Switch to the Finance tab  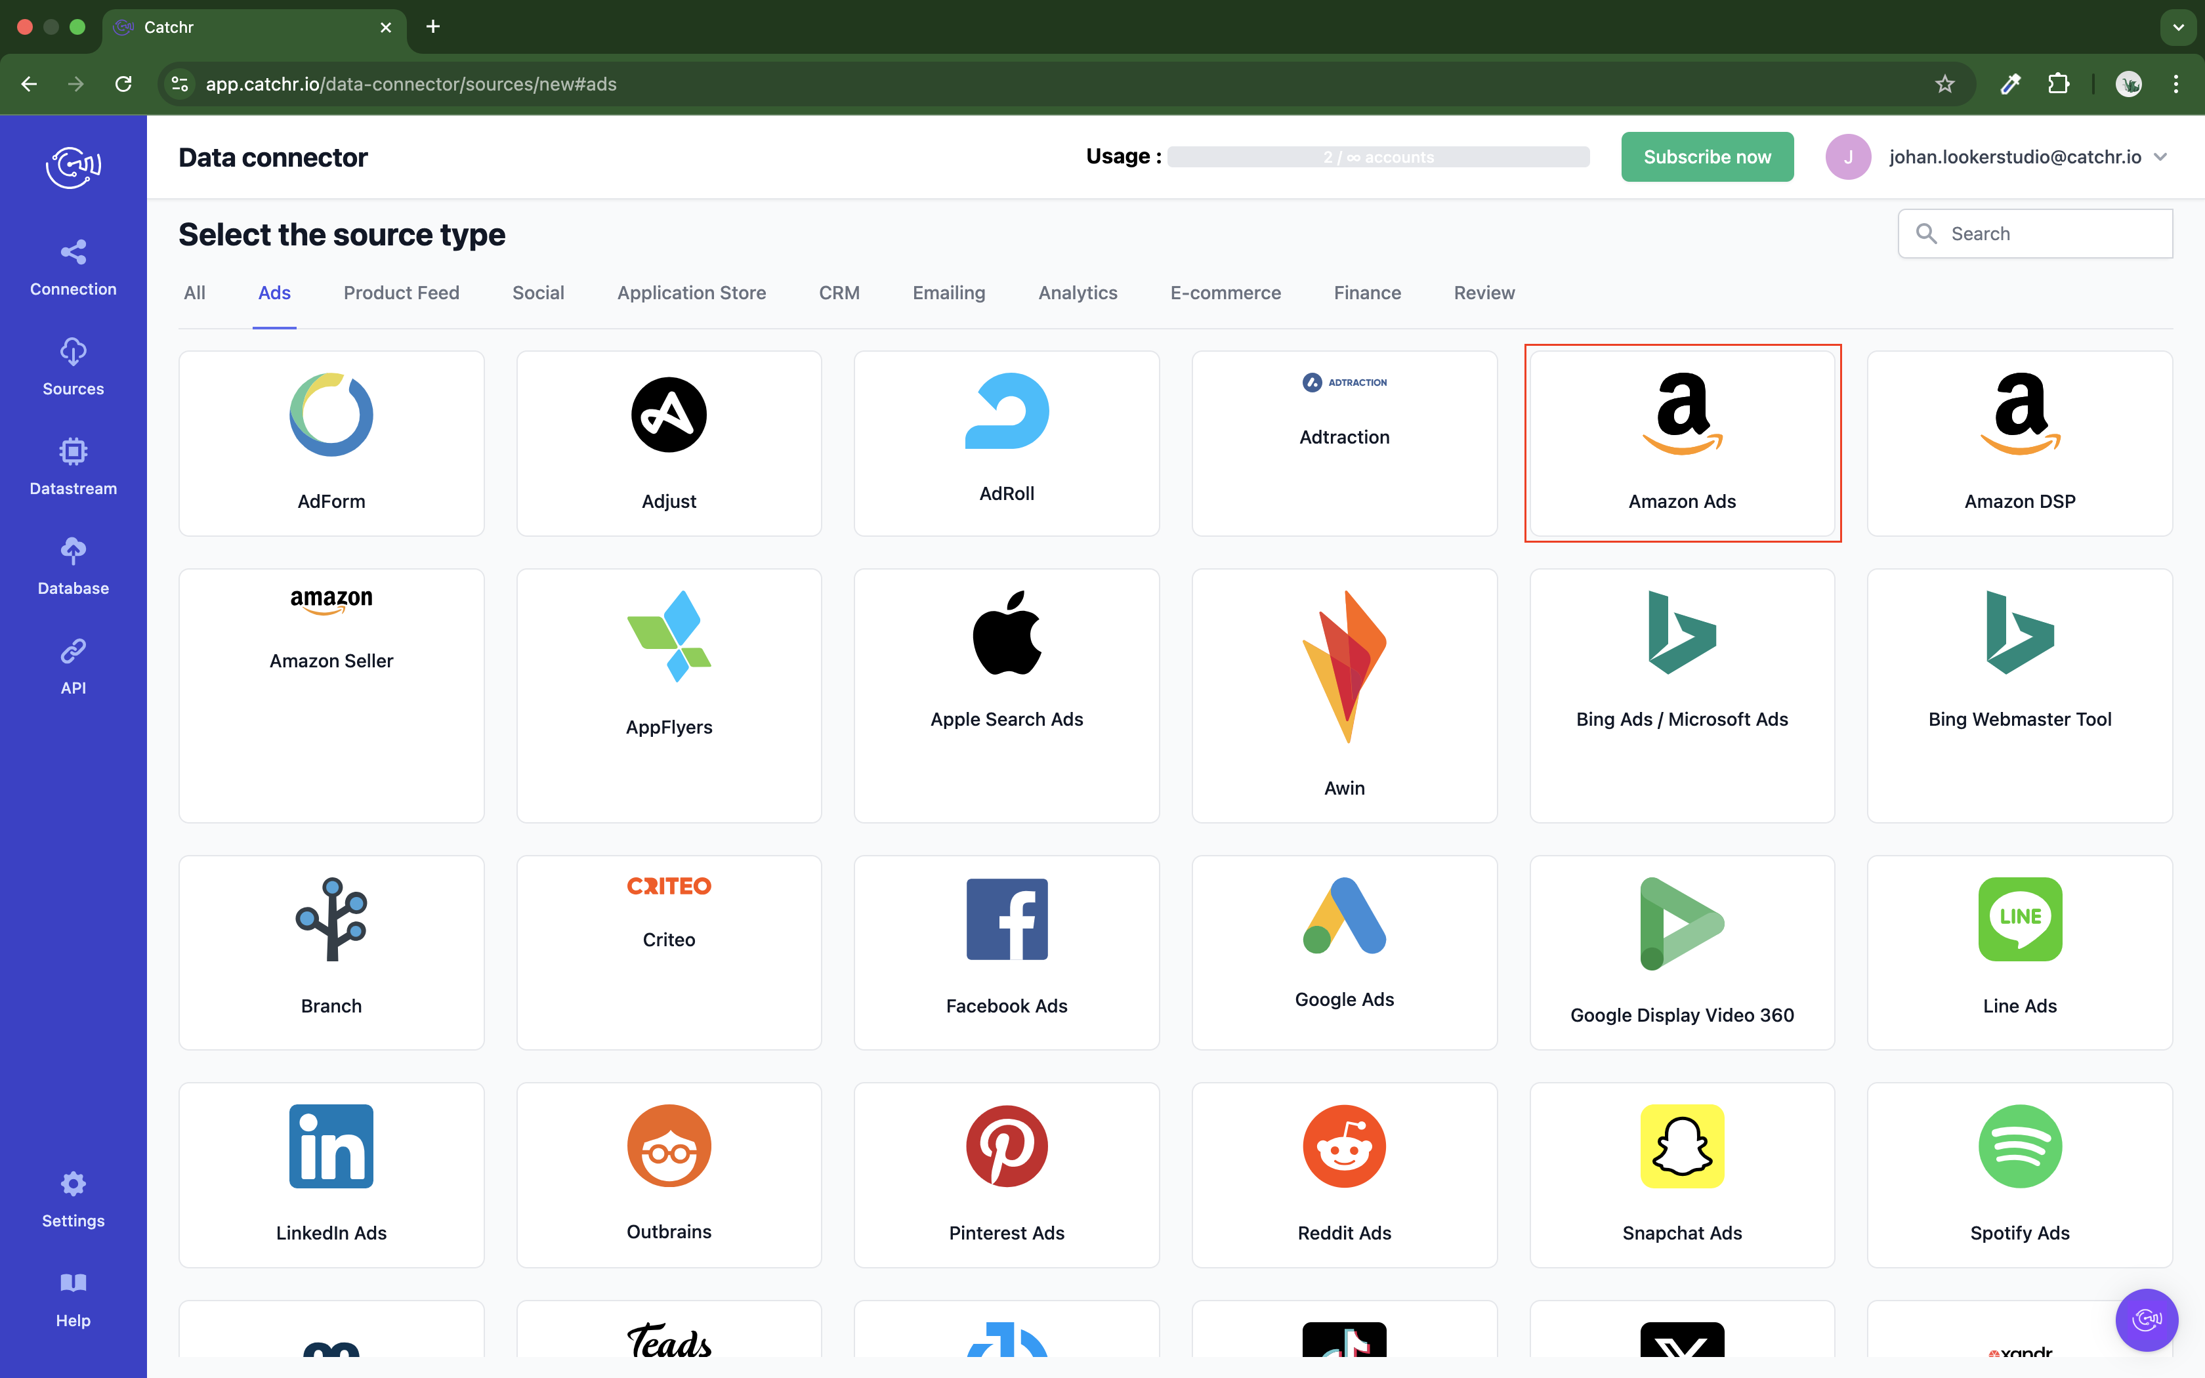coord(1367,293)
